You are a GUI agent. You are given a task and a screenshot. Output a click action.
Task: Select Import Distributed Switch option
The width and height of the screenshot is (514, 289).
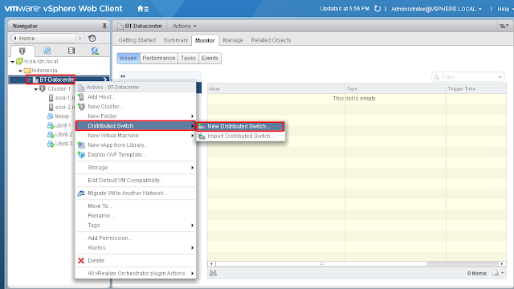point(240,136)
